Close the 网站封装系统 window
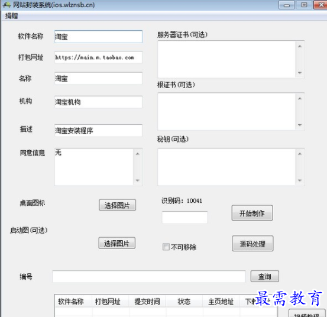This screenshot has width=327, height=317. (320, 5)
